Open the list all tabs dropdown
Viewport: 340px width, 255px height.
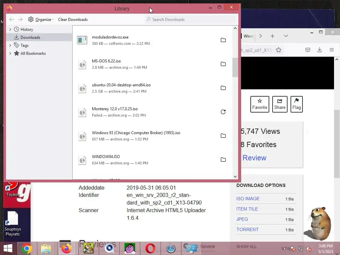click(x=286, y=36)
